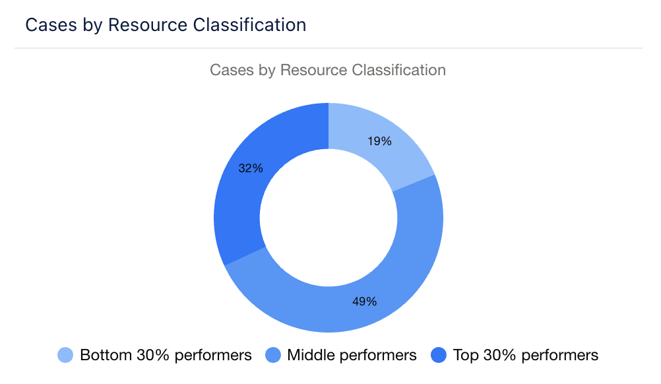This screenshot has width=661, height=384.
Task: Toggle Bottom 30% performers series via legend text
Action: pos(166,355)
